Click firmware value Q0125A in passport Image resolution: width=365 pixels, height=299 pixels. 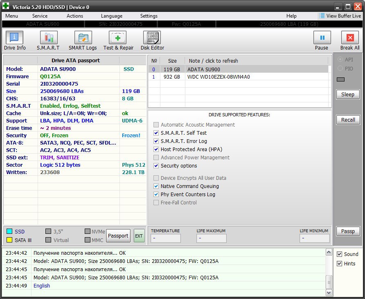(x=50, y=77)
